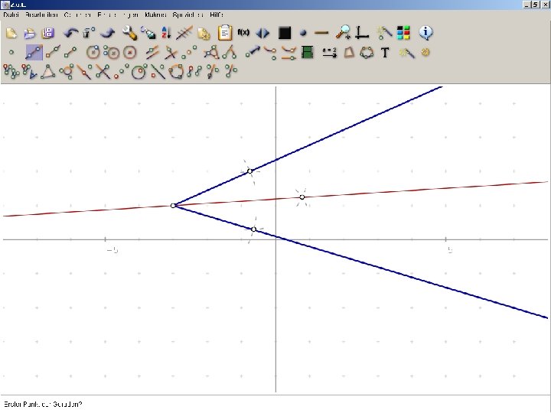
Task: Open the Bearbeiten menu
Action: (x=41, y=15)
